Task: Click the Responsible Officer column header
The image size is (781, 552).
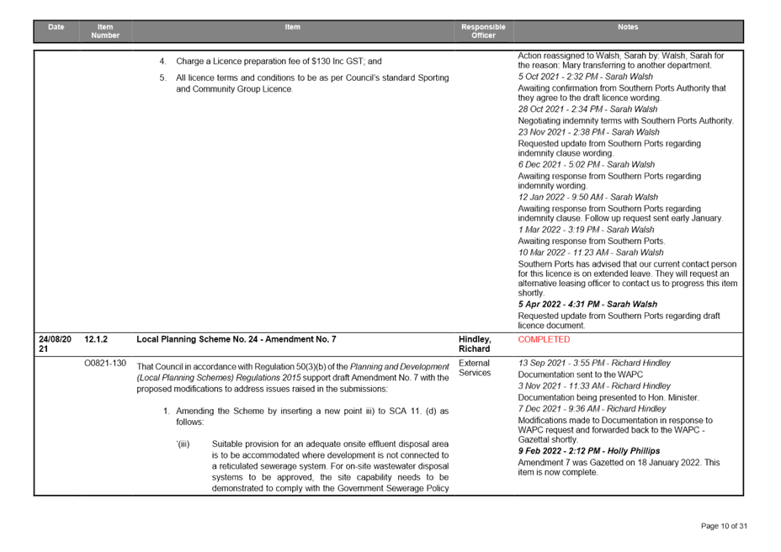Action: [x=483, y=31]
